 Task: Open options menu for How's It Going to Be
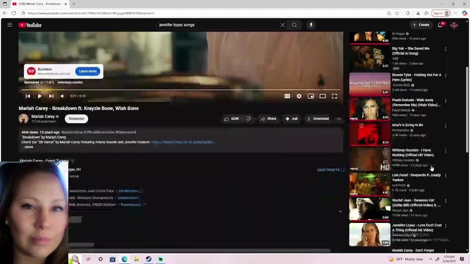pos(446,126)
